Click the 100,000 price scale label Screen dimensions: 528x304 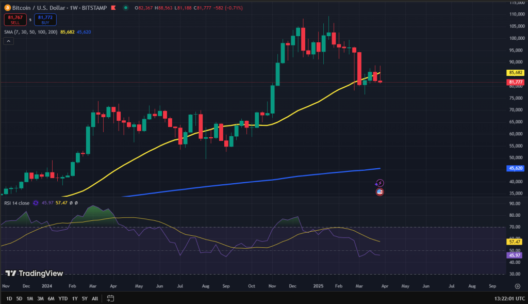(x=517, y=38)
